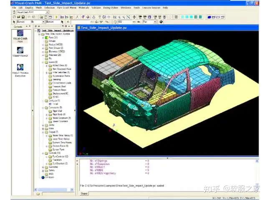Expand the Materials folder node
The height and width of the screenshot is (200, 267).
click(43, 55)
